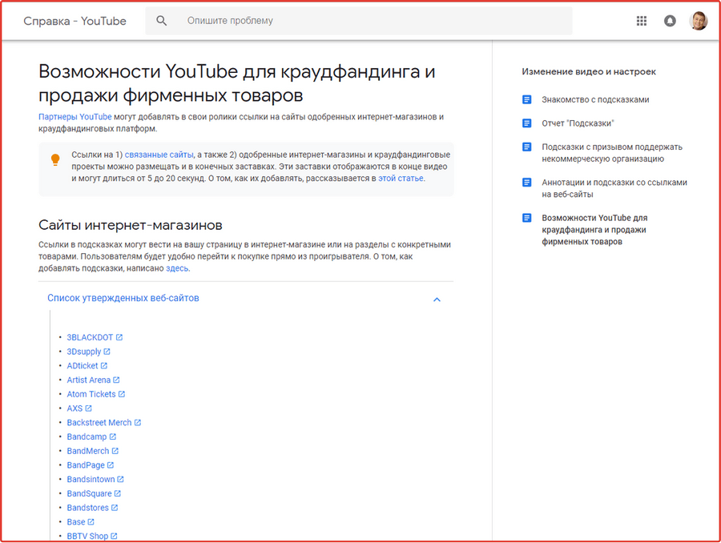Open the Bandcamp link
The image size is (721, 543).
click(87, 437)
